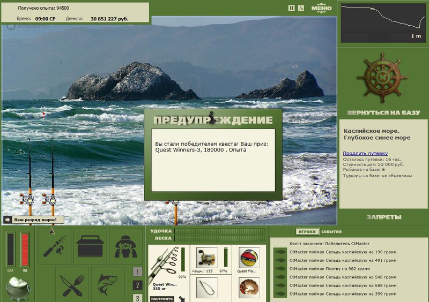429x302 pixels.
Task: Select rod slot 2
Action: point(137,285)
